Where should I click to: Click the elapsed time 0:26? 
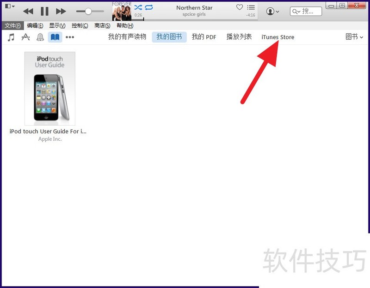point(138,15)
